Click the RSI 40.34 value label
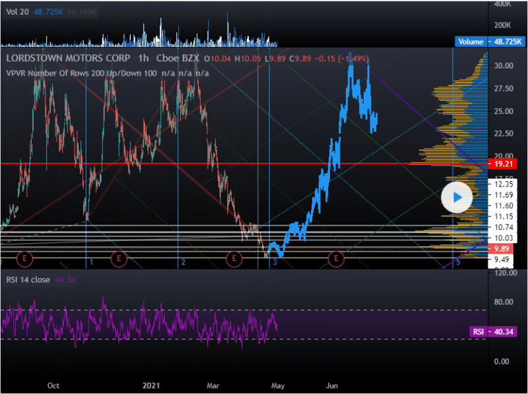Image resolution: width=528 pixels, height=394 pixels. 494,332
